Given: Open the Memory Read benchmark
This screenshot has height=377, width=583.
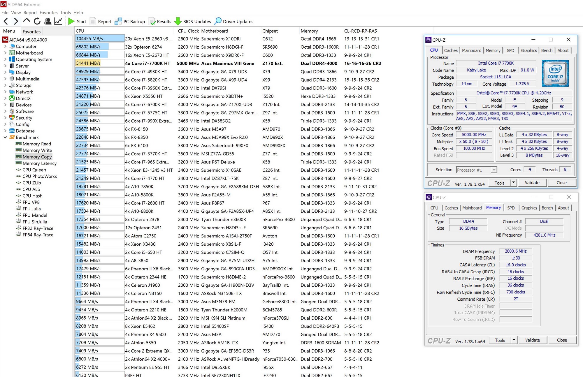Looking at the screenshot, I should click(37, 144).
